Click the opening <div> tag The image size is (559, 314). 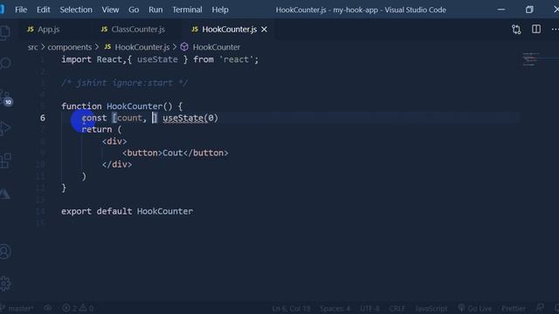point(114,141)
